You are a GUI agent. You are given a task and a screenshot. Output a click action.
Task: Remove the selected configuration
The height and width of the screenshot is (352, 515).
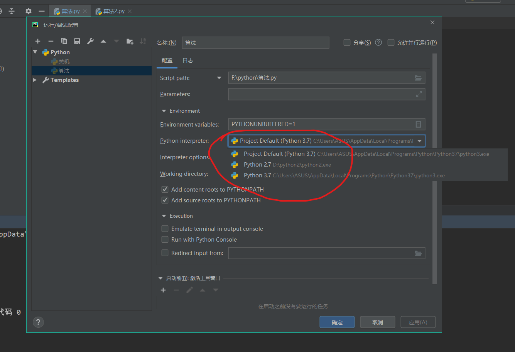coord(51,41)
